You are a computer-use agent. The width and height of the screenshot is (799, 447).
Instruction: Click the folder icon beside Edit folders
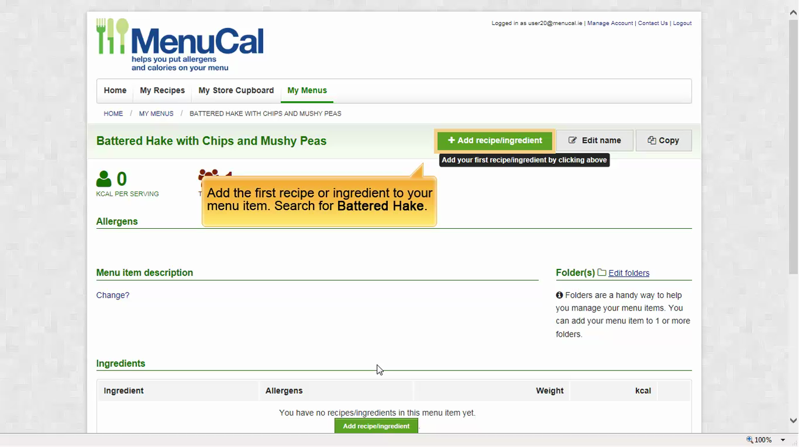pyautogui.click(x=602, y=272)
